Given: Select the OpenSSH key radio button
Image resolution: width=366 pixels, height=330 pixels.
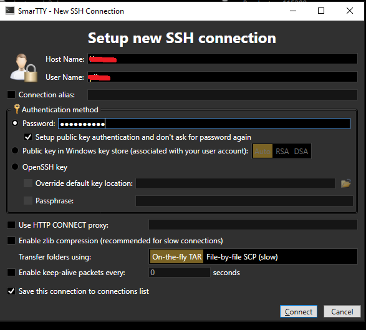Looking at the screenshot, I should 15,167.
